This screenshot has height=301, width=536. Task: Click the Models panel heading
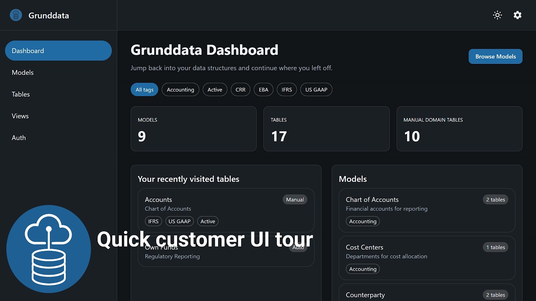(x=353, y=179)
